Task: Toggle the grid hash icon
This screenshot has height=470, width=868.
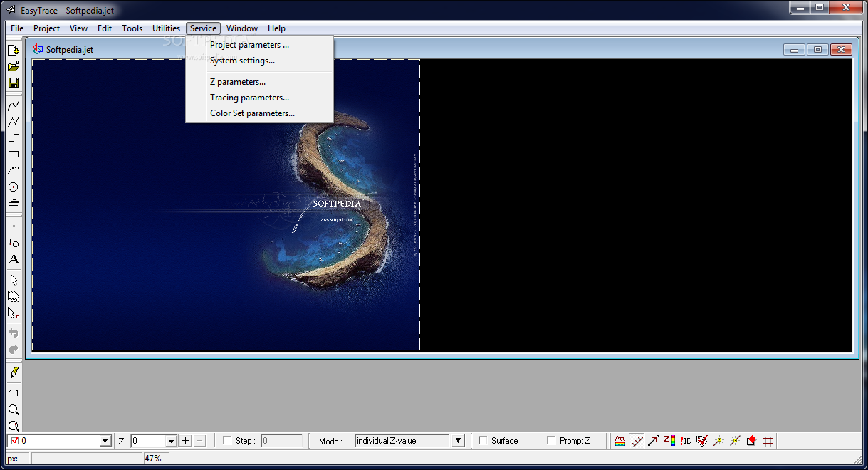Action: pos(768,441)
